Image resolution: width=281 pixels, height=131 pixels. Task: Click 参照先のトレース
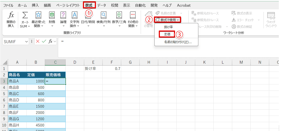(x=205, y=20)
